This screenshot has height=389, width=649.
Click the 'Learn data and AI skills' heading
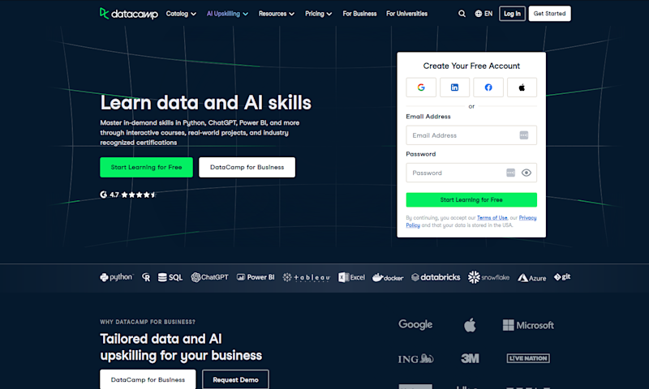(x=205, y=103)
